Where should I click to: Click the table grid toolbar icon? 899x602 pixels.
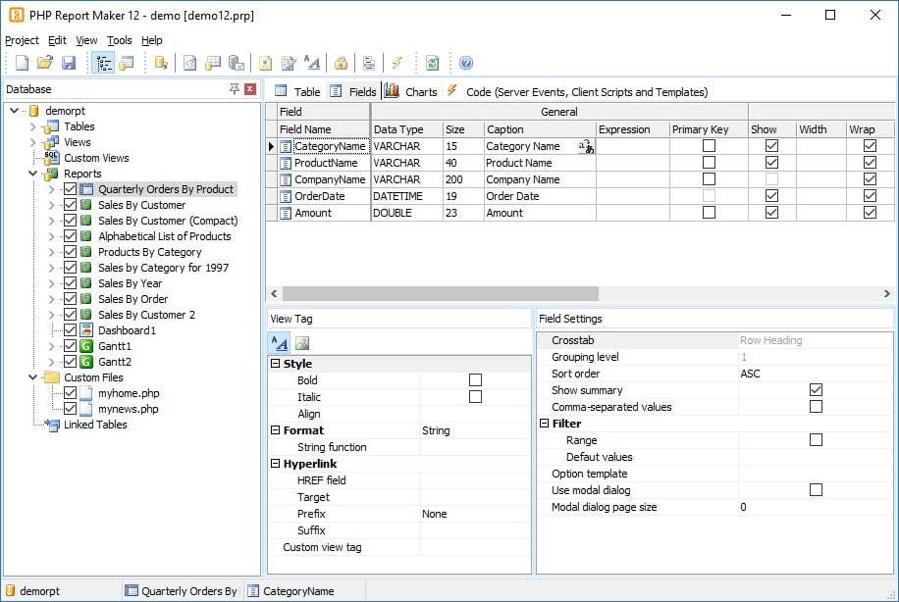tap(213, 63)
